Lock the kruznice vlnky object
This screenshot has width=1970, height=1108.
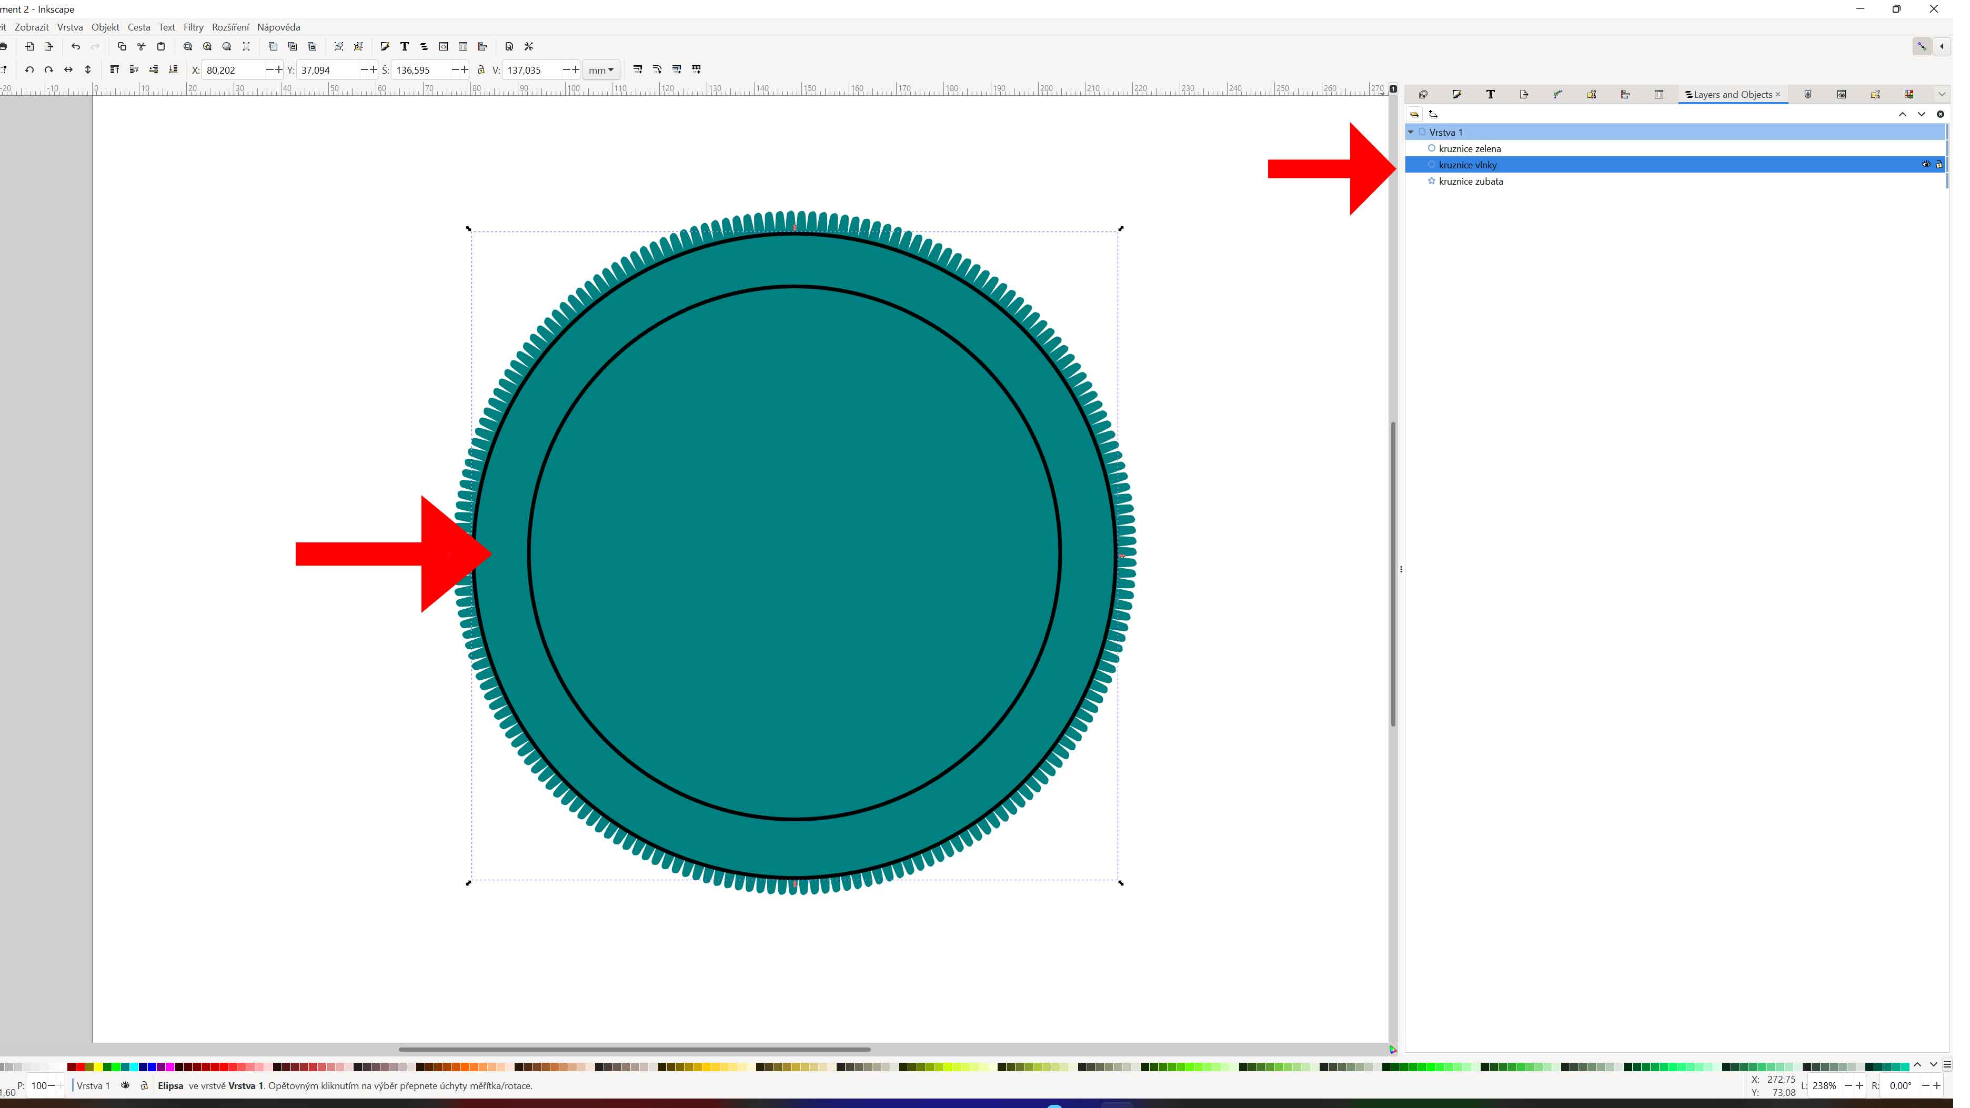[x=1938, y=164]
